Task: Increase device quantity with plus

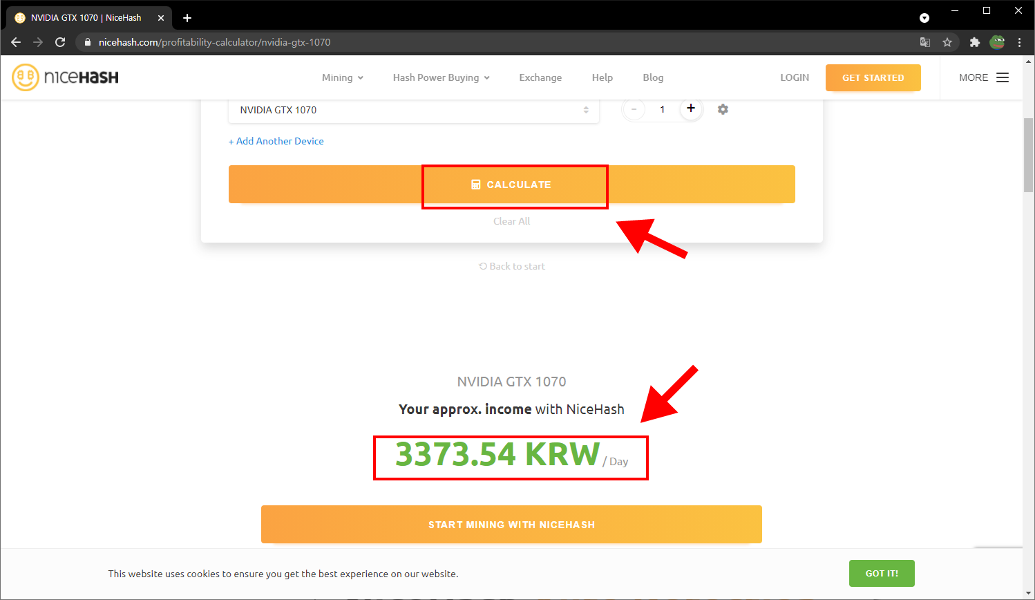Action: (691, 109)
